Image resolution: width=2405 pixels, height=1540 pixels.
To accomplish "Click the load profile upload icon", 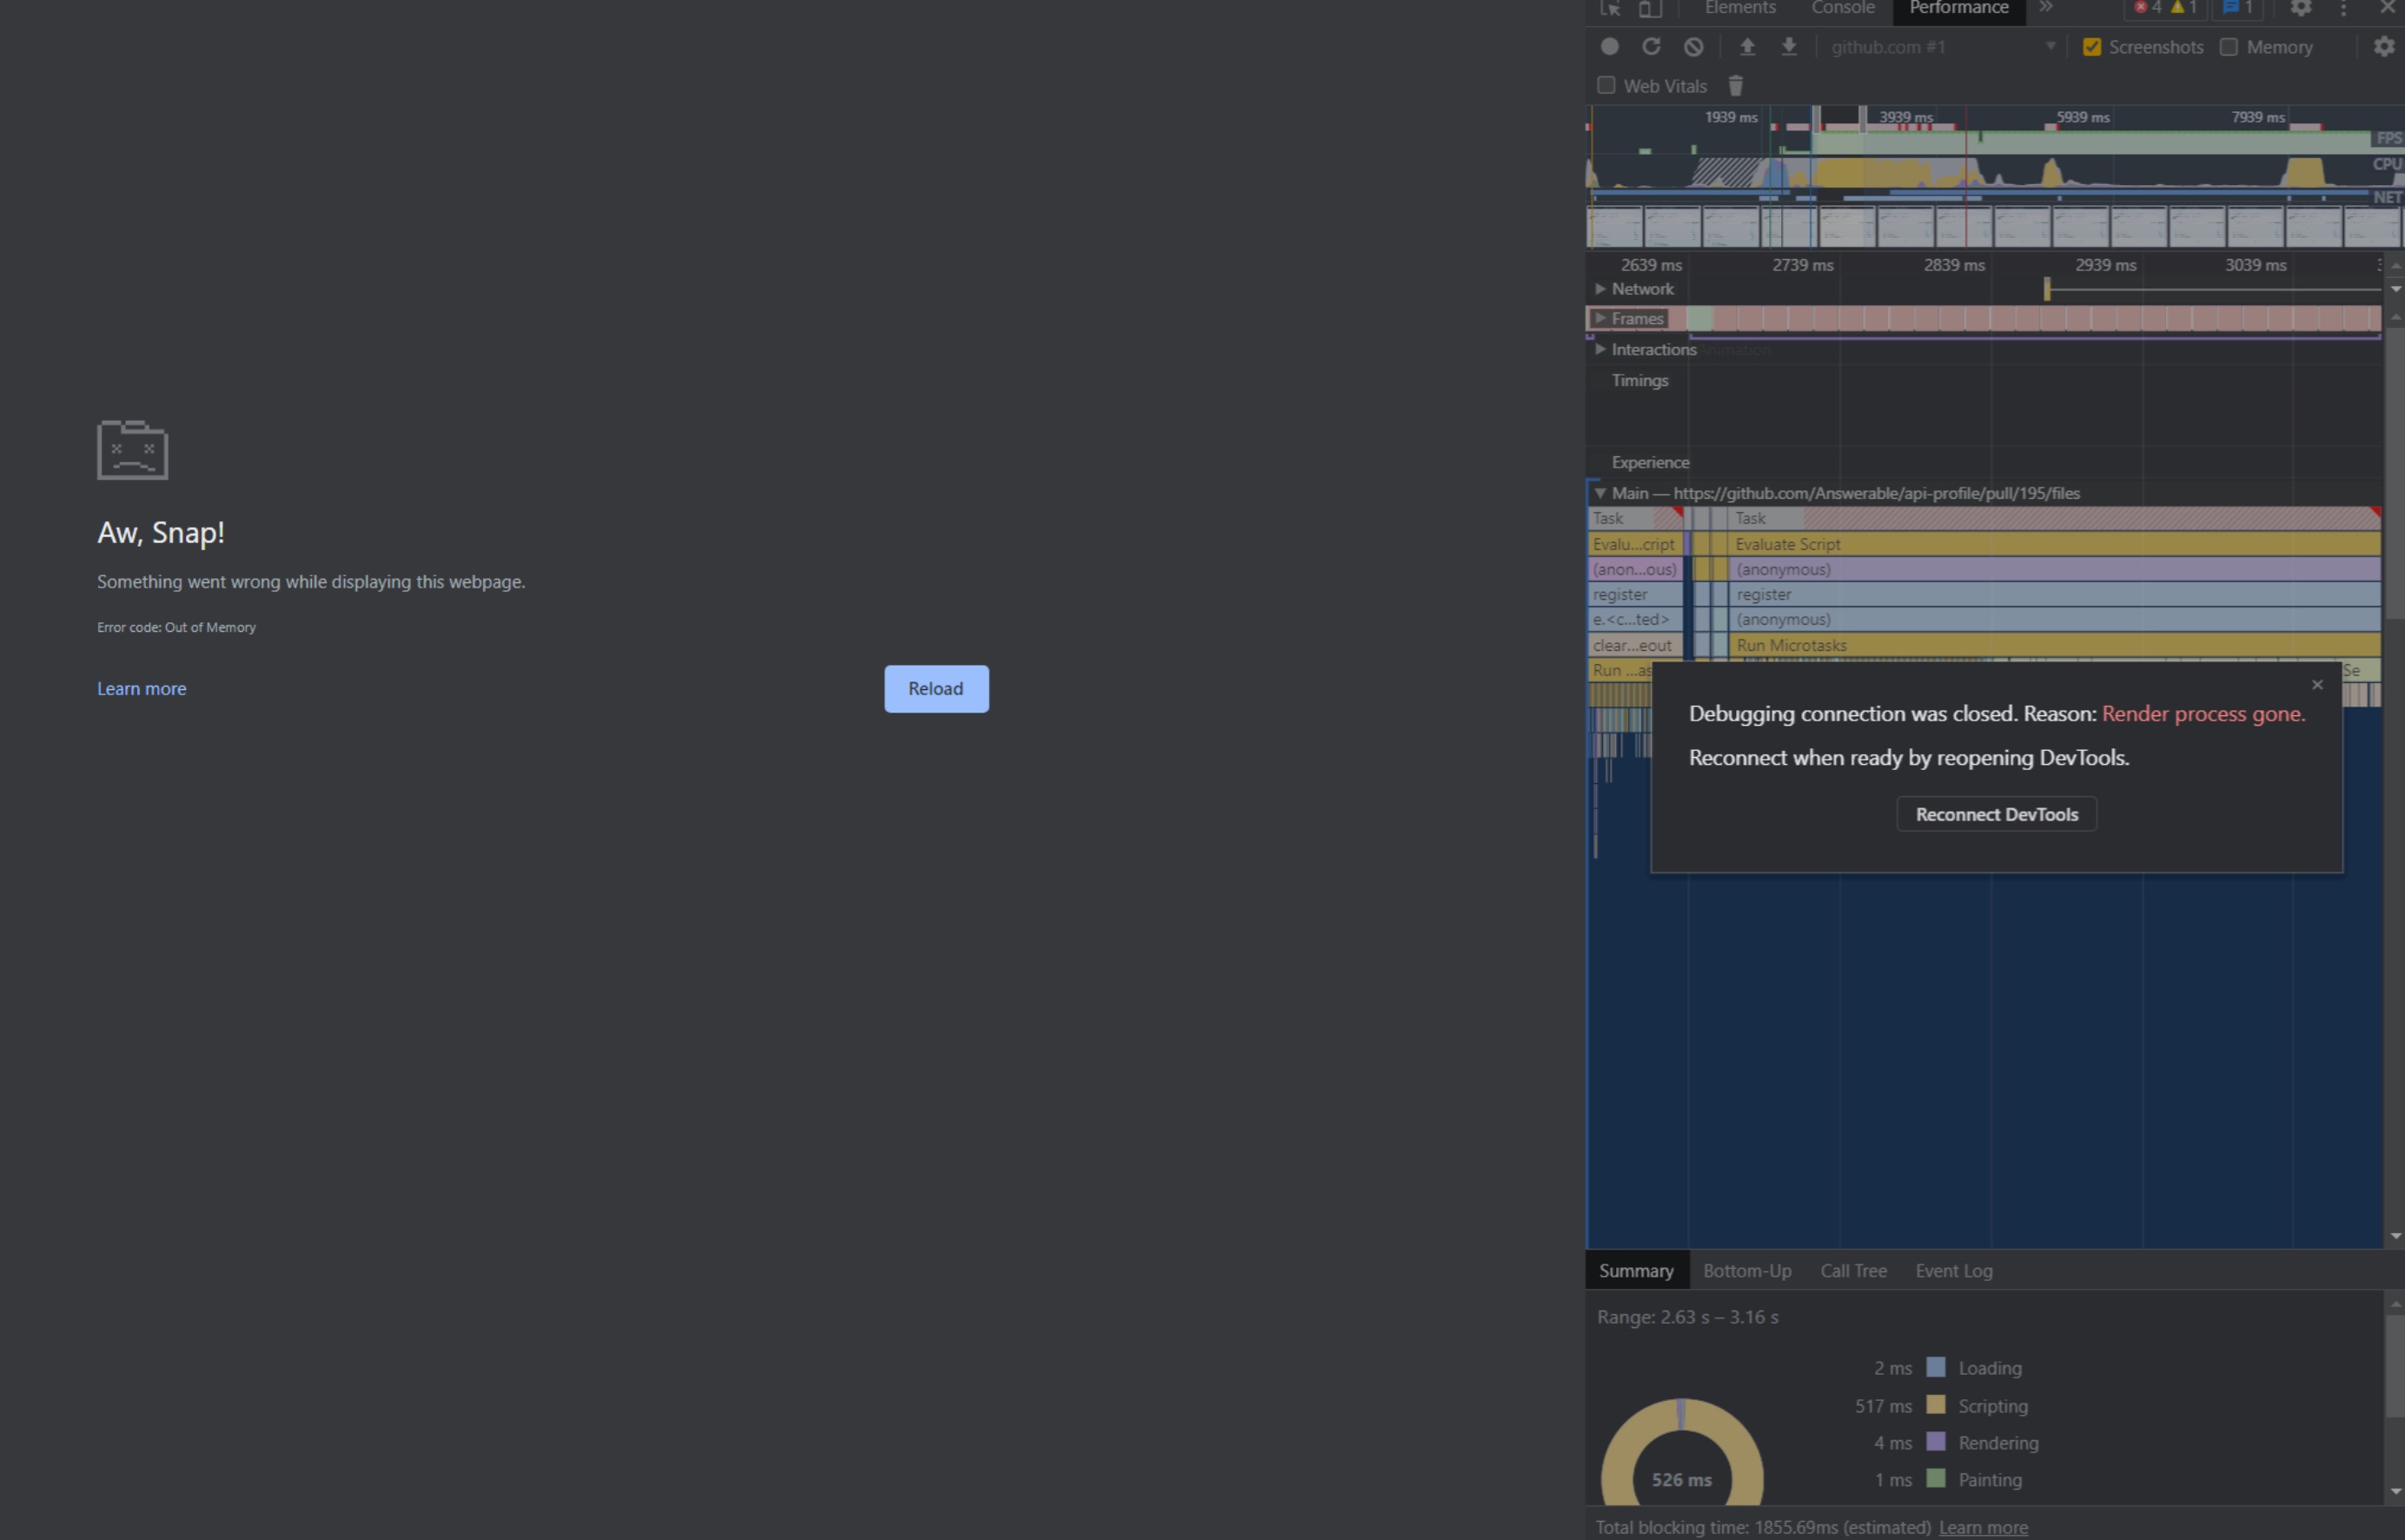I will point(1747,47).
